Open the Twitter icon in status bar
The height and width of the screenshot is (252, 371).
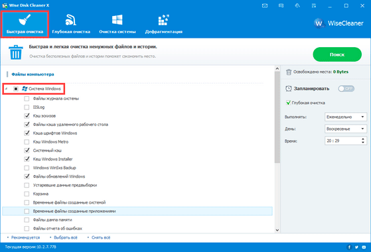[356, 247]
